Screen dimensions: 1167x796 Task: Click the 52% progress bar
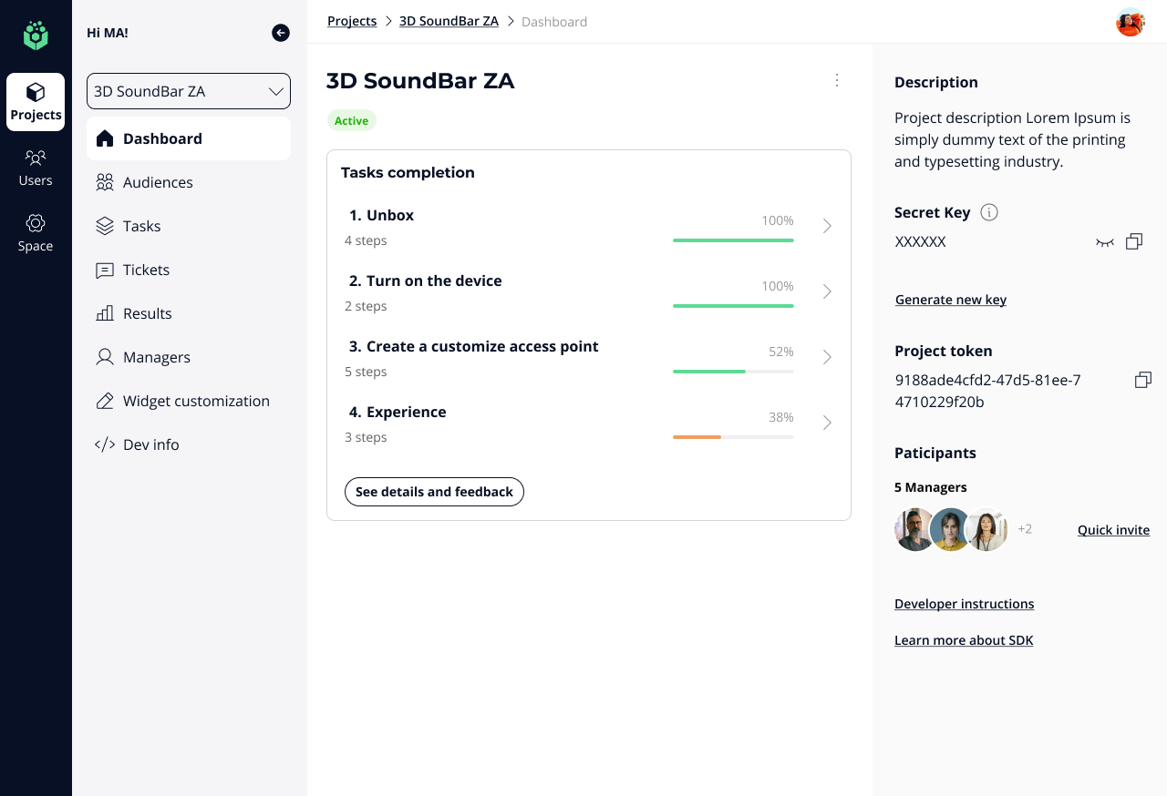tap(733, 372)
